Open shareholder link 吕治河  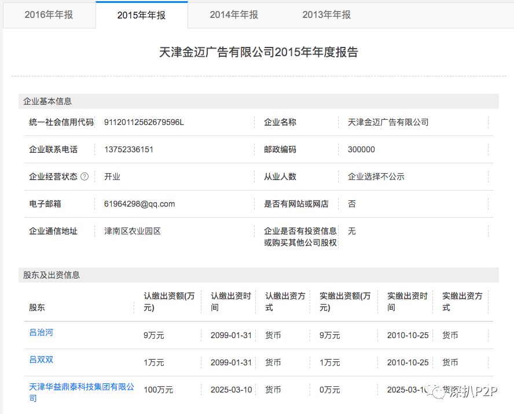[40, 332]
